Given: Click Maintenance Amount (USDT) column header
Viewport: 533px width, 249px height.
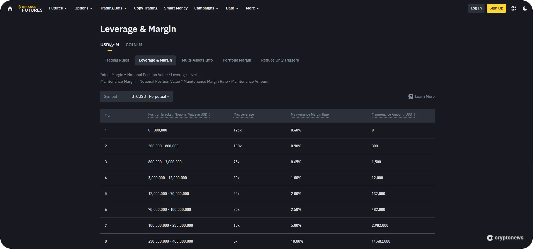Looking at the screenshot, I should (x=393, y=114).
